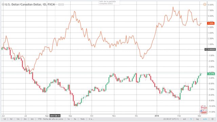Screen dimensions: 217x122
Task: Click the Jul label on time axis
Action: click(x=25, y=116)
